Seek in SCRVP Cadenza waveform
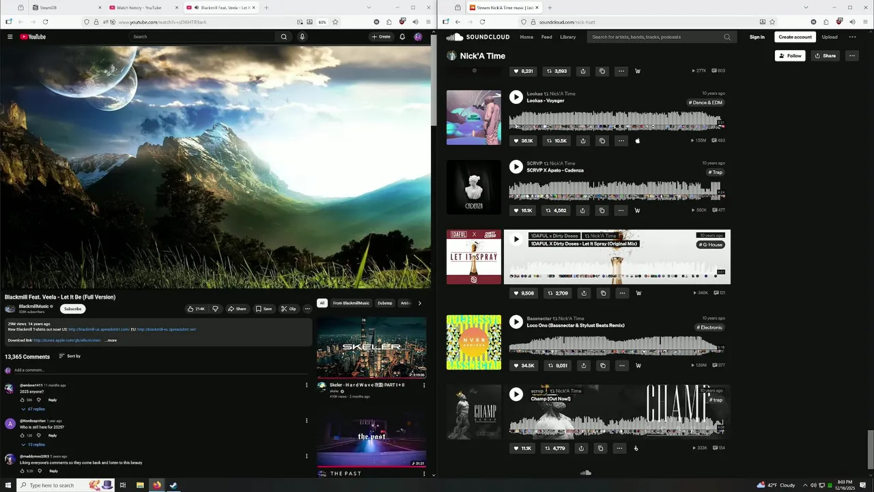Screen dimensions: 874x492 617,191
